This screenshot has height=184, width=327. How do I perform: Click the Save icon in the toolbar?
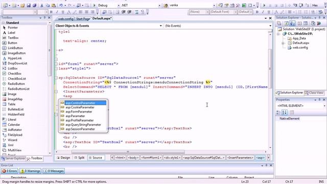coord(29,5)
